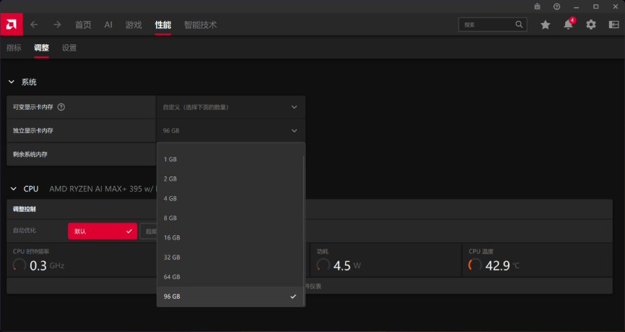Select the 性能 tab
The image size is (625, 332).
[163, 25]
